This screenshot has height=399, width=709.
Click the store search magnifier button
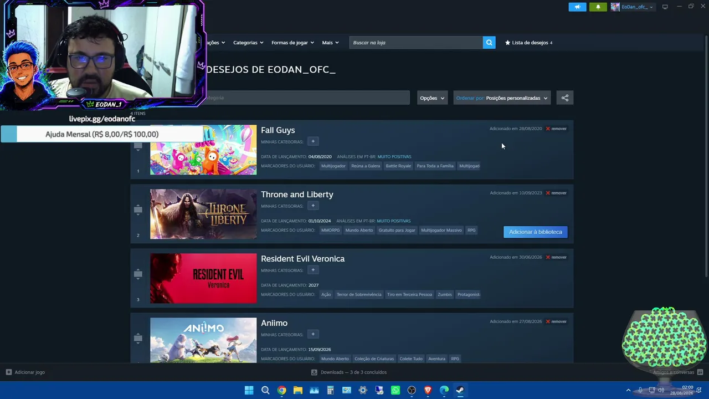489,43
